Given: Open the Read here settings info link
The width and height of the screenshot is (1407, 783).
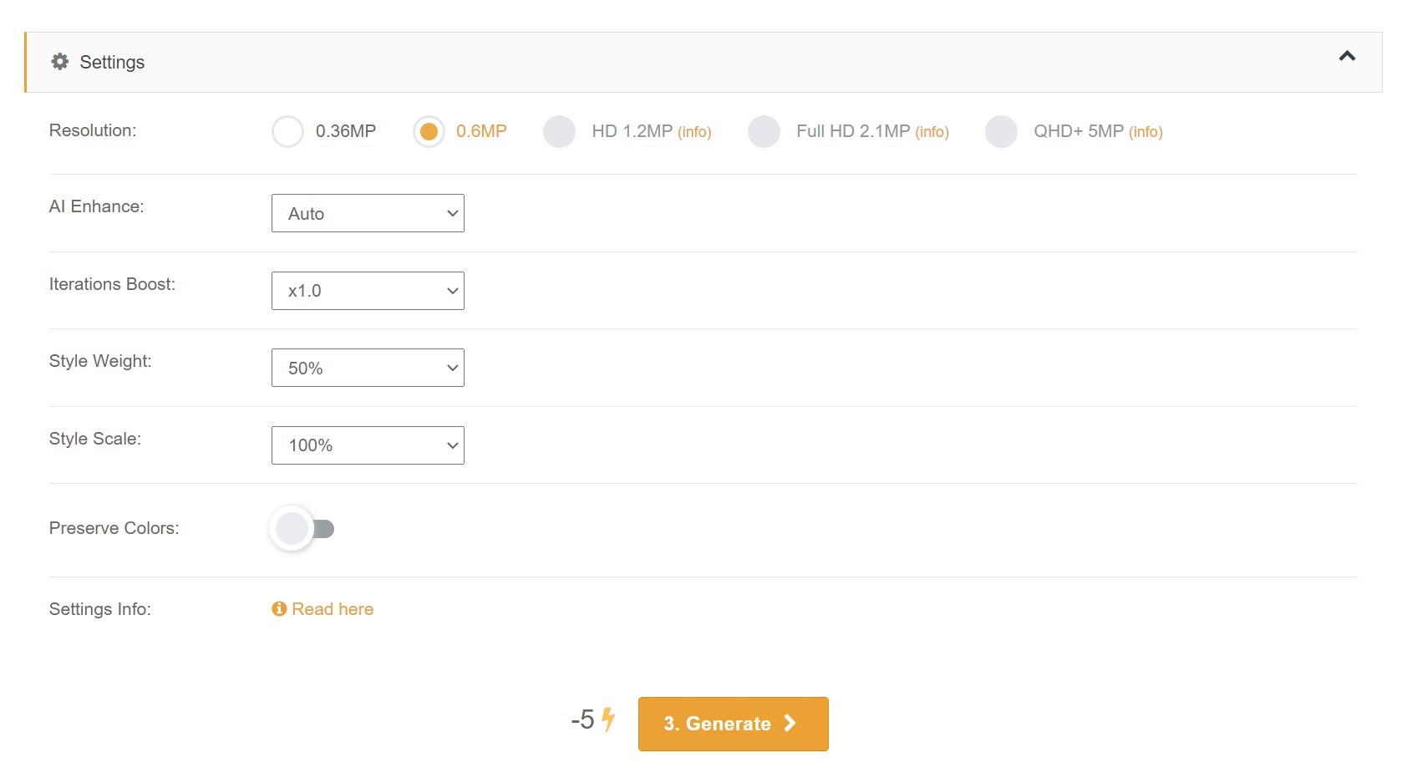Looking at the screenshot, I should [x=333, y=609].
